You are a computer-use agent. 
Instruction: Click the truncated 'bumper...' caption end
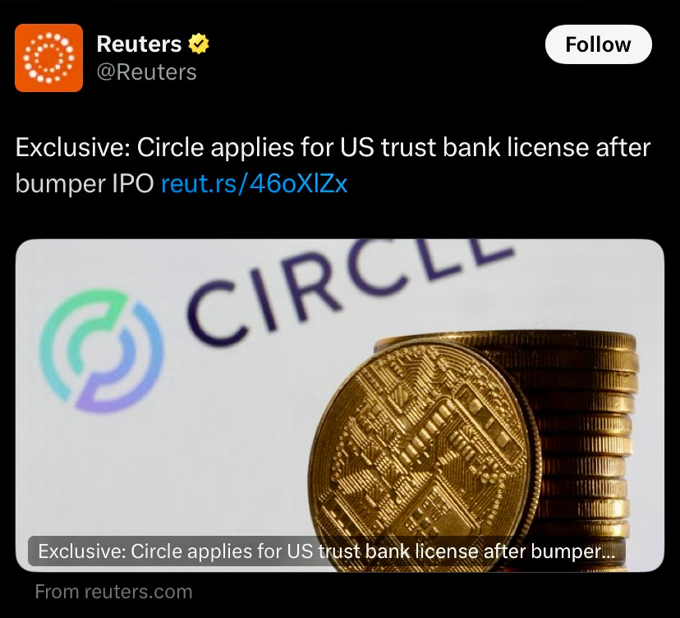click(x=573, y=551)
